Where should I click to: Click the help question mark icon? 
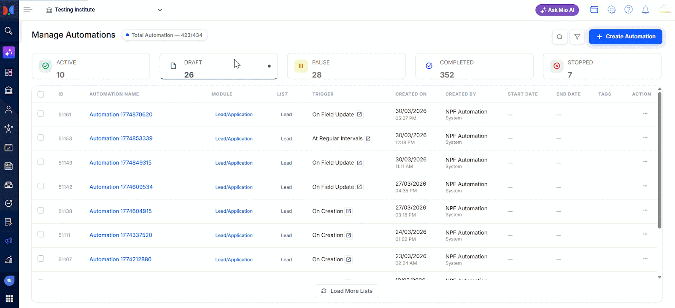click(x=628, y=10)
